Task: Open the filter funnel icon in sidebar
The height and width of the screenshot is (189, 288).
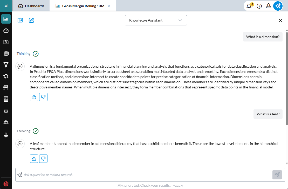Action: point(6,65)
